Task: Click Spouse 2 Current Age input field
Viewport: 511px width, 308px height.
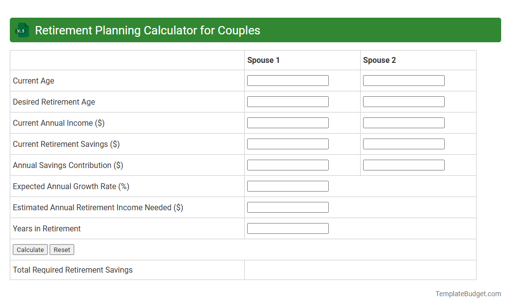Action: coord(403,80)
